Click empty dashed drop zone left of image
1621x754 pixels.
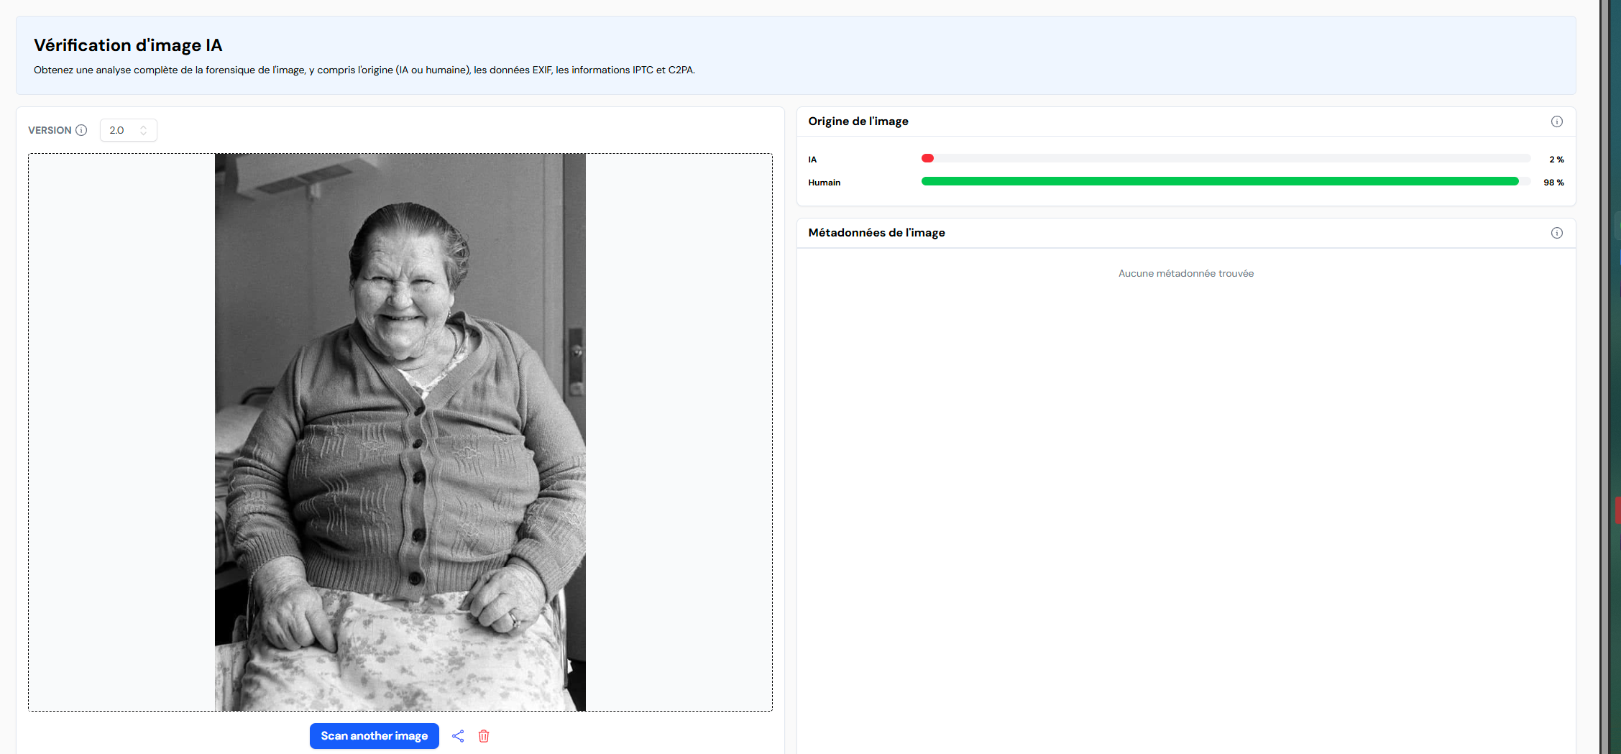coord(121,431)
